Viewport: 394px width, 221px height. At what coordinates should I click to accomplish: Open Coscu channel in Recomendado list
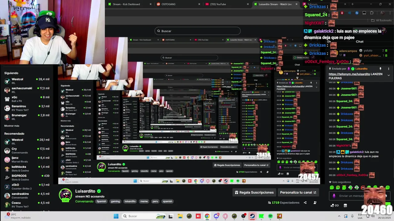(27, 204)
